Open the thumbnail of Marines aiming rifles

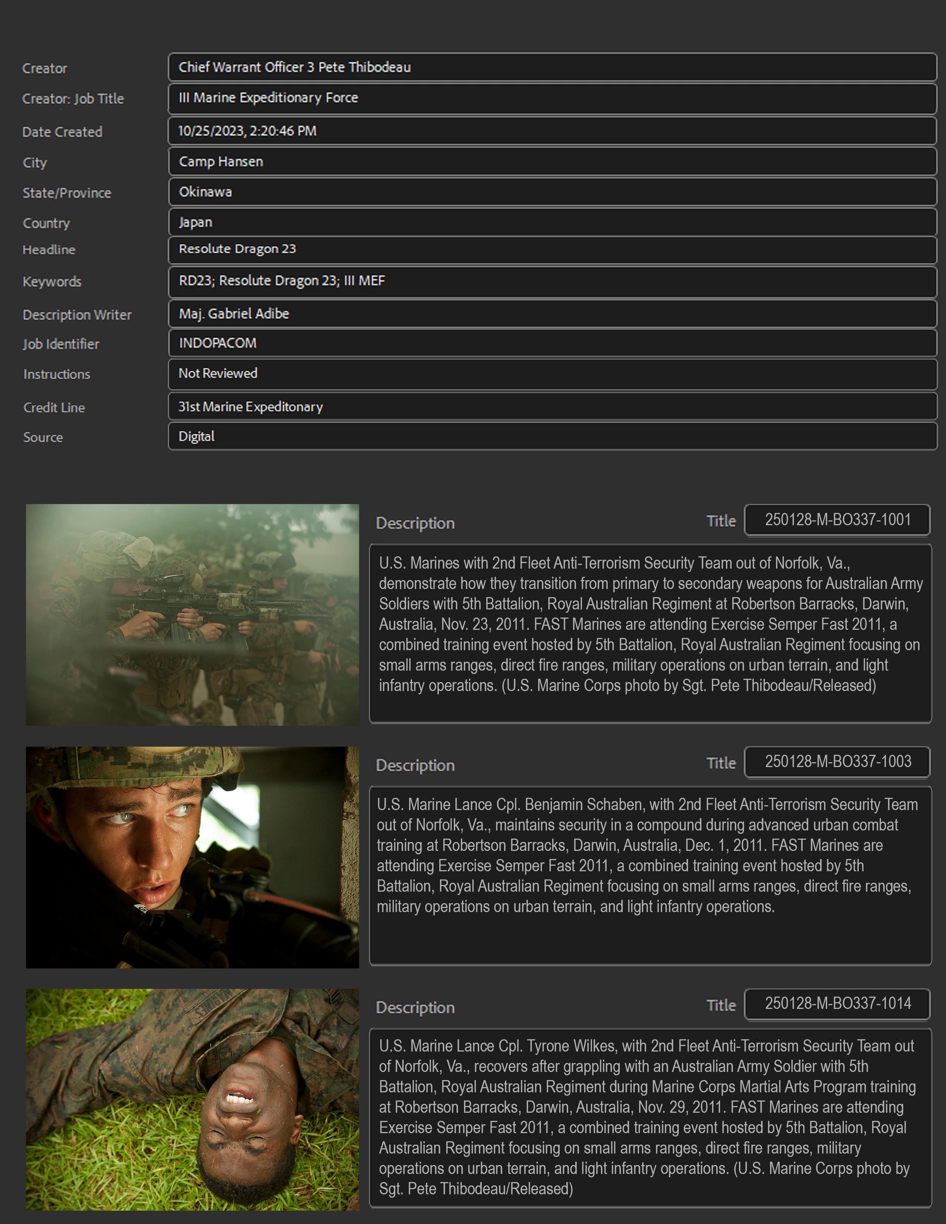pos(192,615)
